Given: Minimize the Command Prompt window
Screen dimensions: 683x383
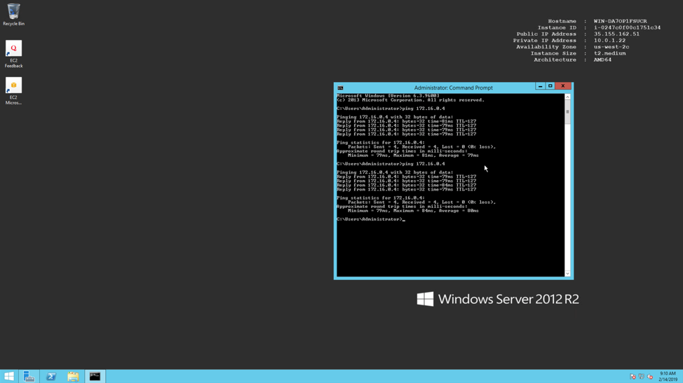Looking at the screenshot, I should pos(540,86).
